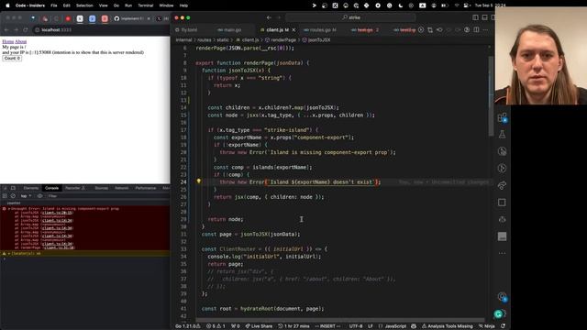587x330 pixels.
Task: Click Ninja item in status bar
Action: pyautogui.click(x=487, y=326)
